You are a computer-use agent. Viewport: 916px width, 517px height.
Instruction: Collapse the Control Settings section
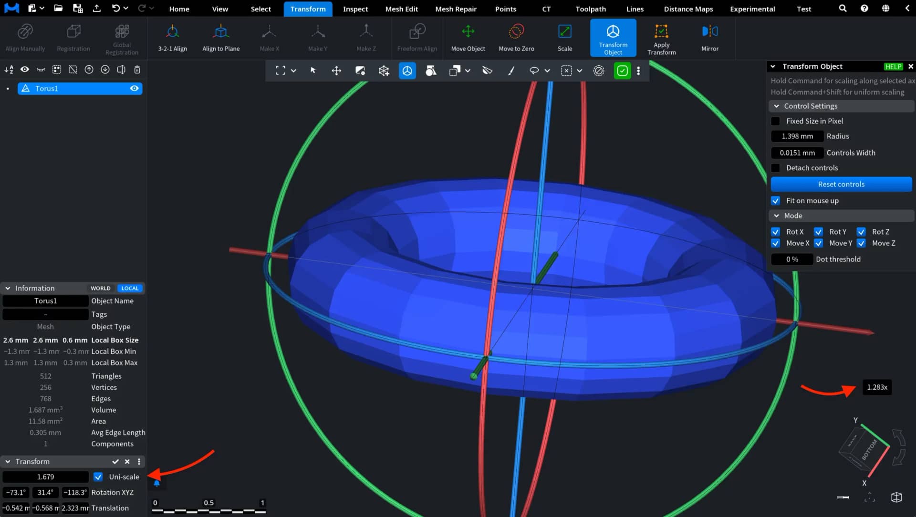click(776, 106)
